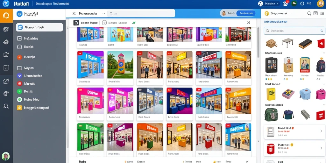This screenshot has width=326, height=163.
Task: Switch to grid view icon in right panel
Action: tap(315, 13)
